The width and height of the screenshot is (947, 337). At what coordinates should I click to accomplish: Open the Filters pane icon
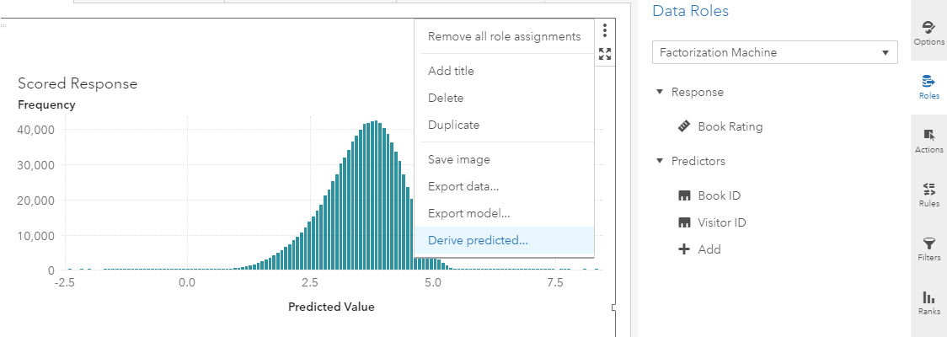point(928,248)
